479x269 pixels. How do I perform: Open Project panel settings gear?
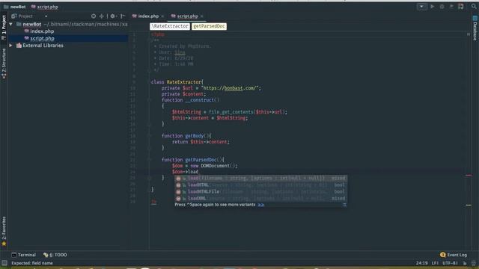tap(113, 16)
